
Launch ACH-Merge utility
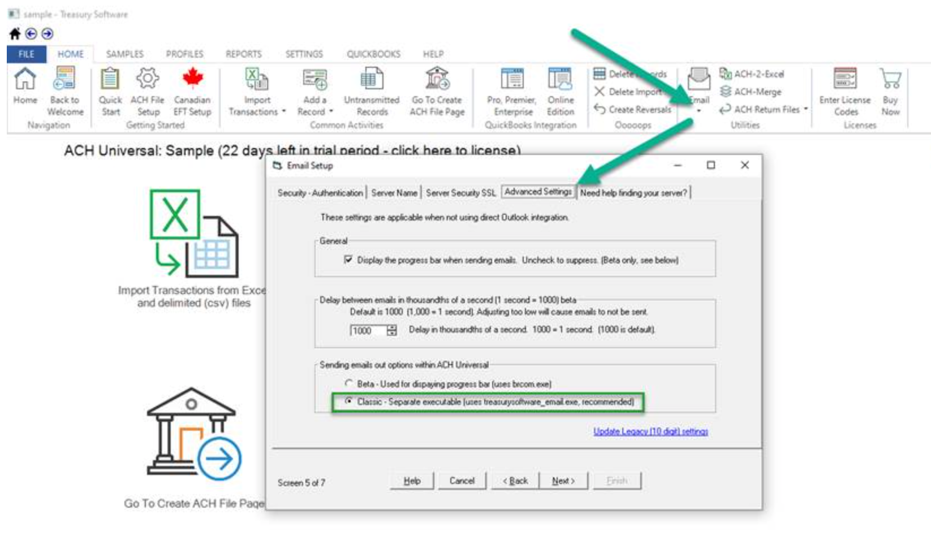click(751, 92)
